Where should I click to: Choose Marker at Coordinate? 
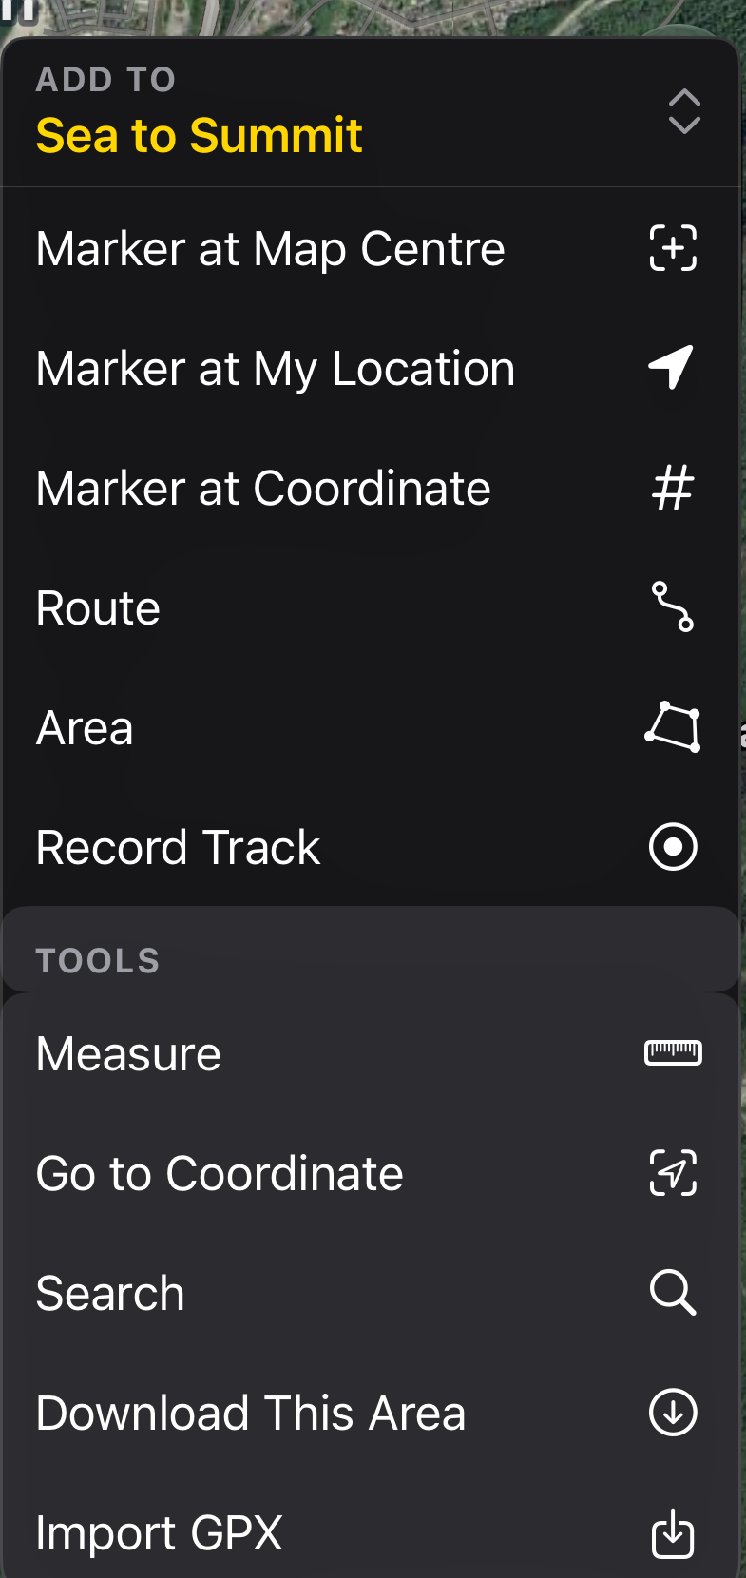click(371, 489)
